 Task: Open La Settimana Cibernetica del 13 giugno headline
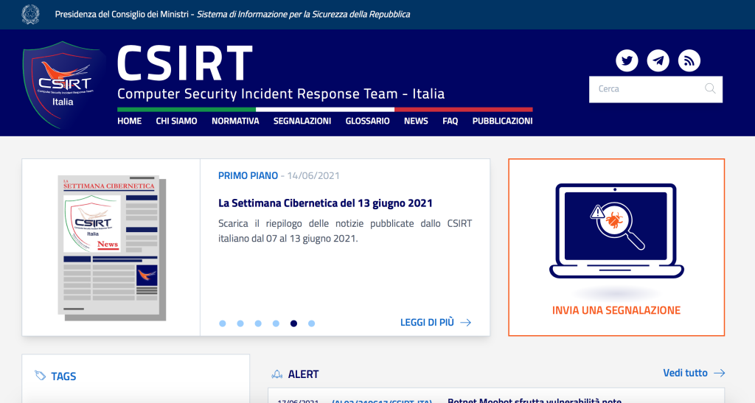[x=325, y=203]
